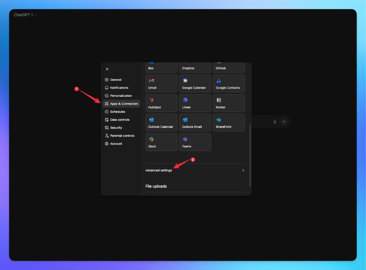
Task: Select the Outlook Email connector
Action: 195,122
